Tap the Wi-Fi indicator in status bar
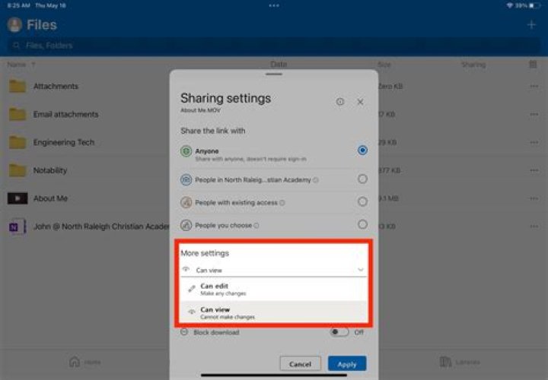Screen dimensions: 548x380 pos(509,5)
